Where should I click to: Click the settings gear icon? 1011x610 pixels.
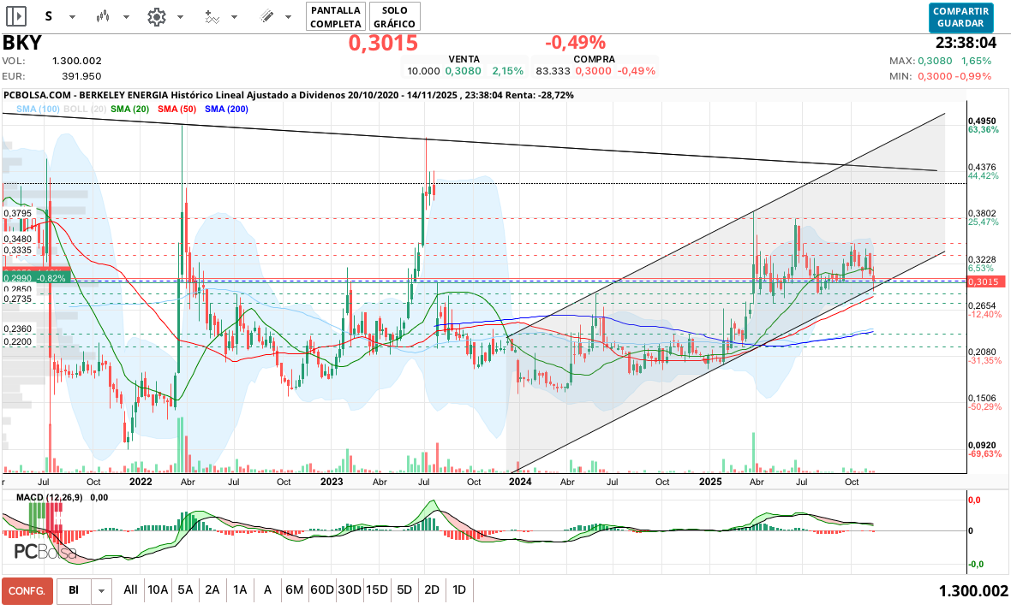(x=156, y=16)
